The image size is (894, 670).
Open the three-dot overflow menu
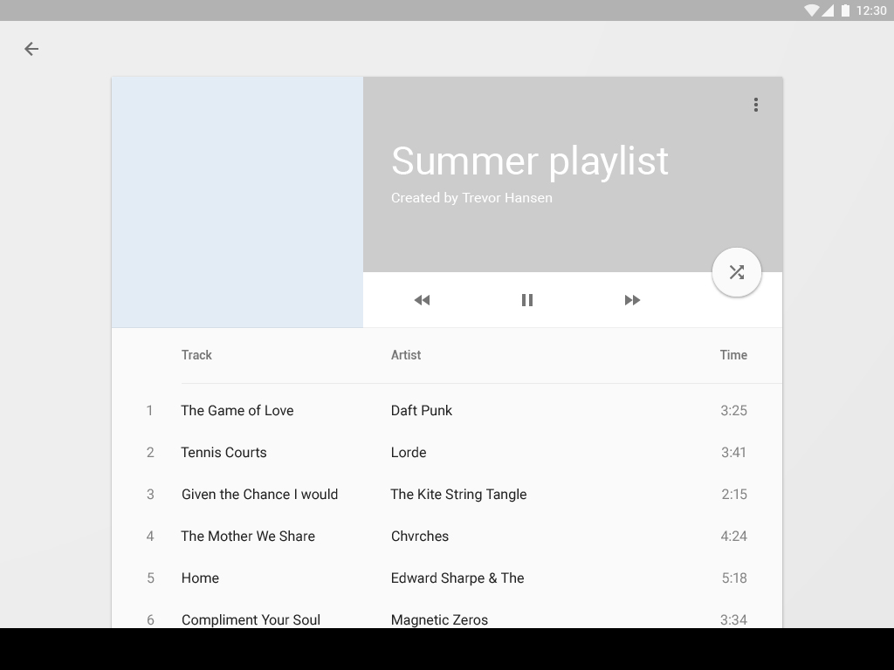tap(756, 105)
